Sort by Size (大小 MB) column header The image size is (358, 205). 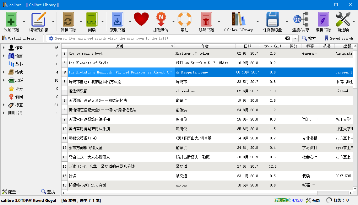click(272, 46)
